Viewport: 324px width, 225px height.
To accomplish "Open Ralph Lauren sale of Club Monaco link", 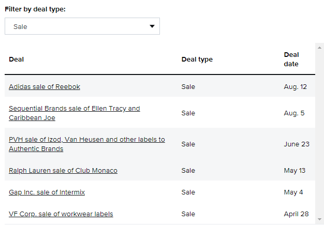I will coord(63,171).
